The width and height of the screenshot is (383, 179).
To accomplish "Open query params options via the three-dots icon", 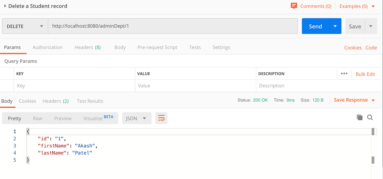I will click(x=344, y=74).
